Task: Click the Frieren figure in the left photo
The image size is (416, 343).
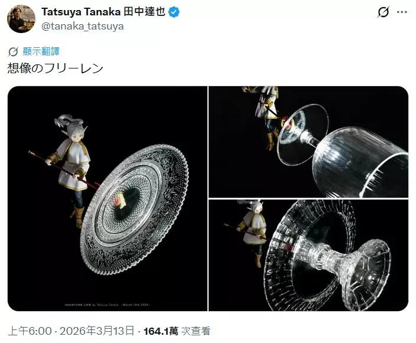Action: [70, 169]
